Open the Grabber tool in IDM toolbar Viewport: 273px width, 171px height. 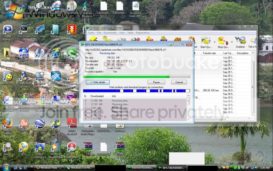point(240,42)
